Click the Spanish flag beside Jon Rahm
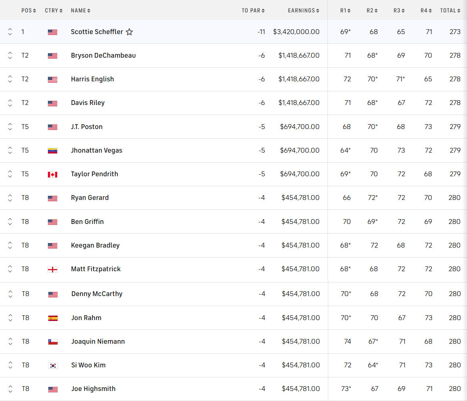This screenshot has height=401, width=467. click(x=52, y=318)
